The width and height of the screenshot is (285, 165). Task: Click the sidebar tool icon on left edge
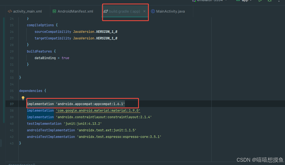(1, 143)
